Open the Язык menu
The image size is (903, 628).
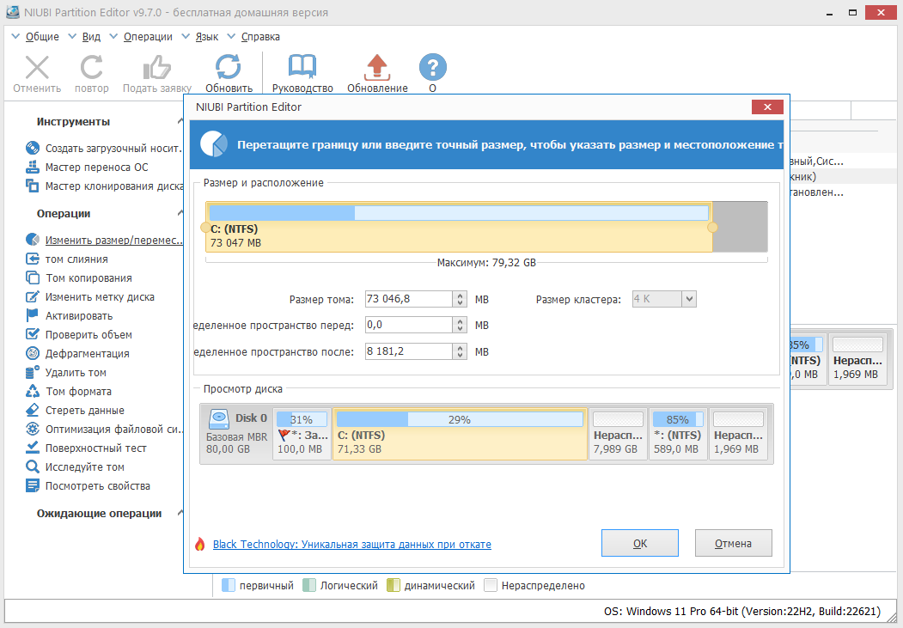pyautogui.click(x=206, y=37)
